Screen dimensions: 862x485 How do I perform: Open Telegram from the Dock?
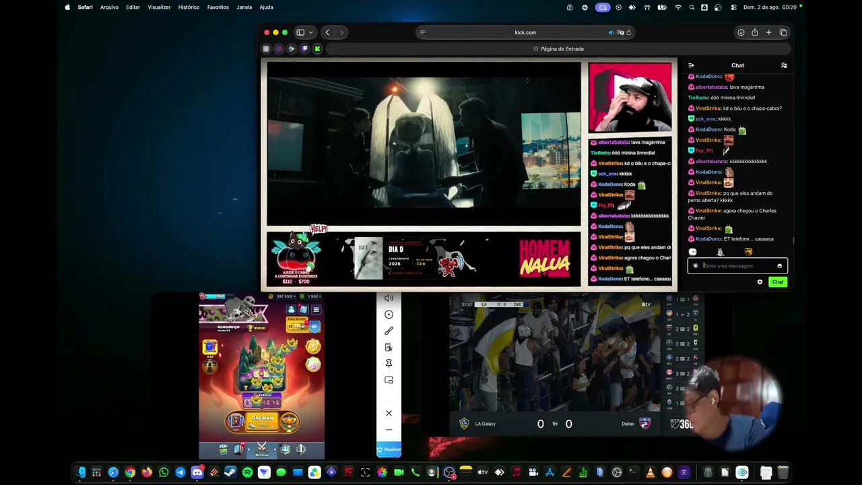(x=180, y=472)
